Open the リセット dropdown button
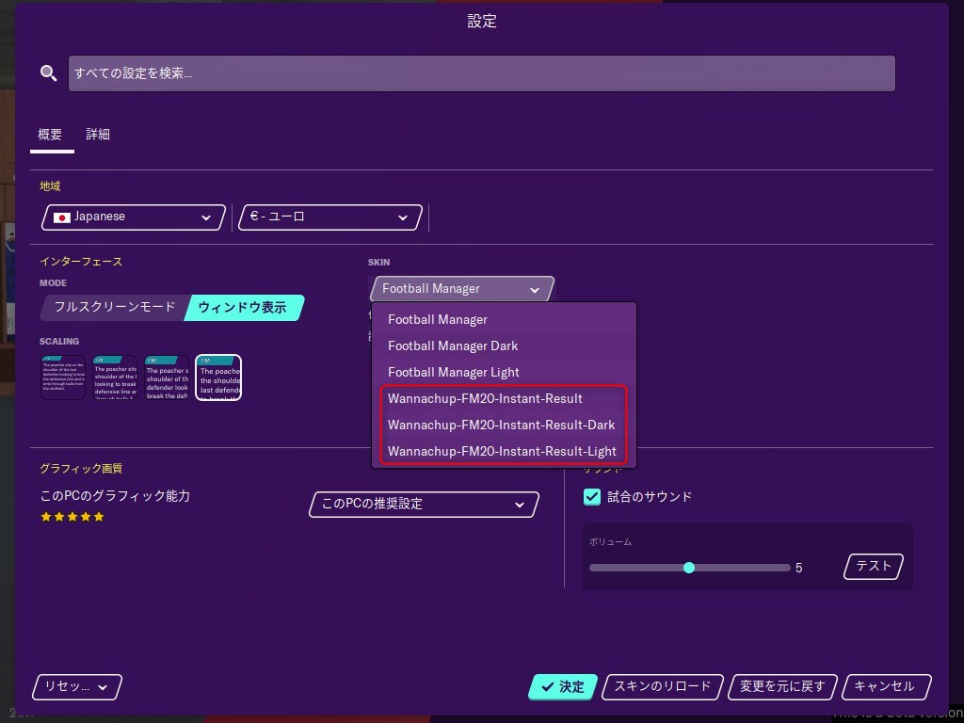 point(77,687)
